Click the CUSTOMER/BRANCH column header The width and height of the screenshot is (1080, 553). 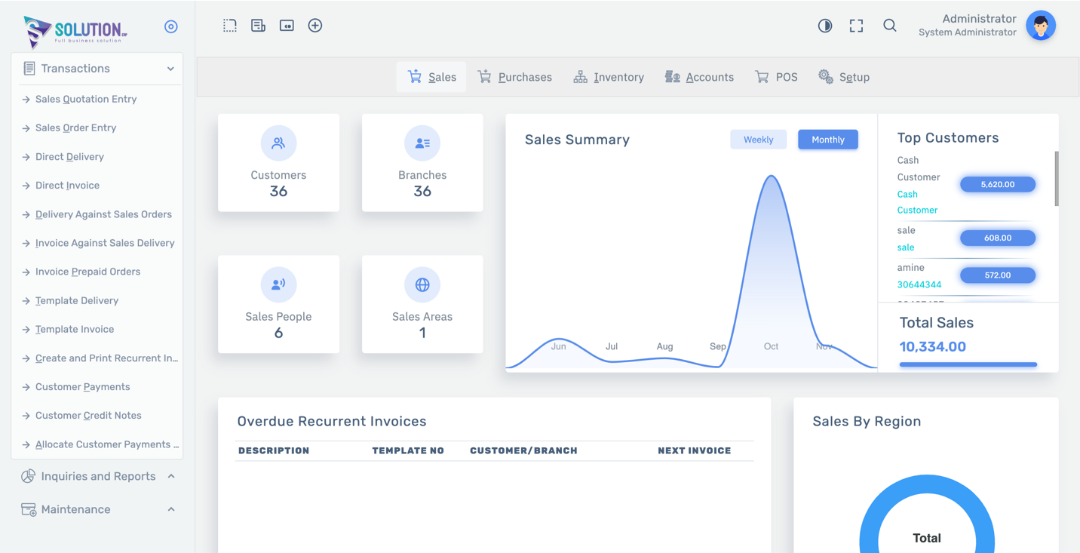coord(523,450)
